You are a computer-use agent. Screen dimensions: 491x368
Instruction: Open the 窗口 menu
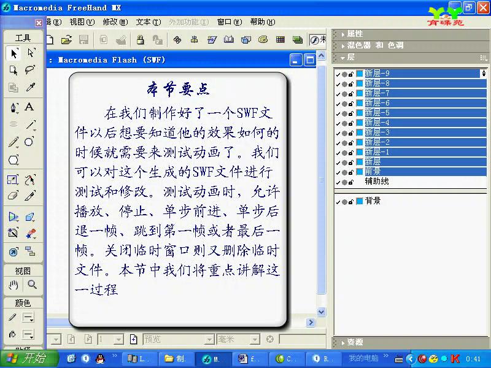[x=230, y=22]
